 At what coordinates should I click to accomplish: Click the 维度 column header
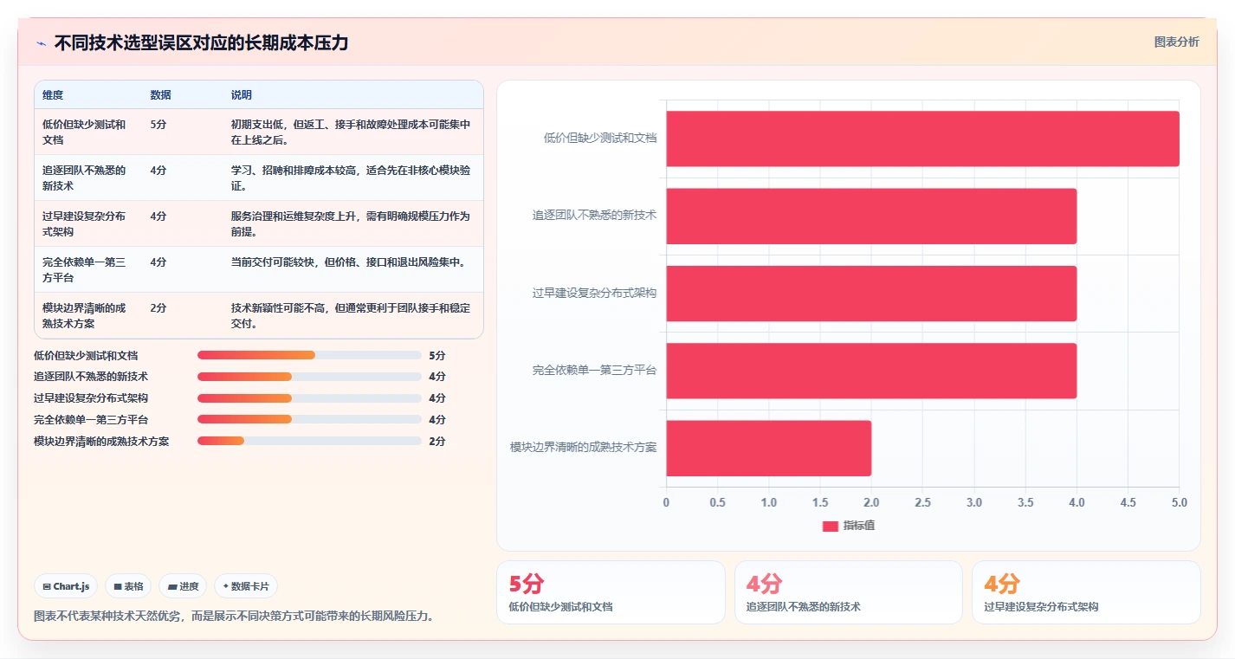53,95
